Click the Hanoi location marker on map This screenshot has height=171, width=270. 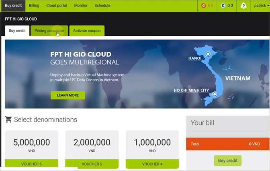[x=208, y=54]
